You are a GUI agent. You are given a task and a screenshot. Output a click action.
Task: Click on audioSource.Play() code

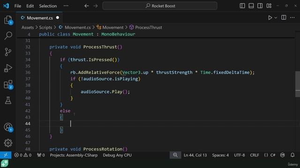pyautogui.click(x=105, y=91)
